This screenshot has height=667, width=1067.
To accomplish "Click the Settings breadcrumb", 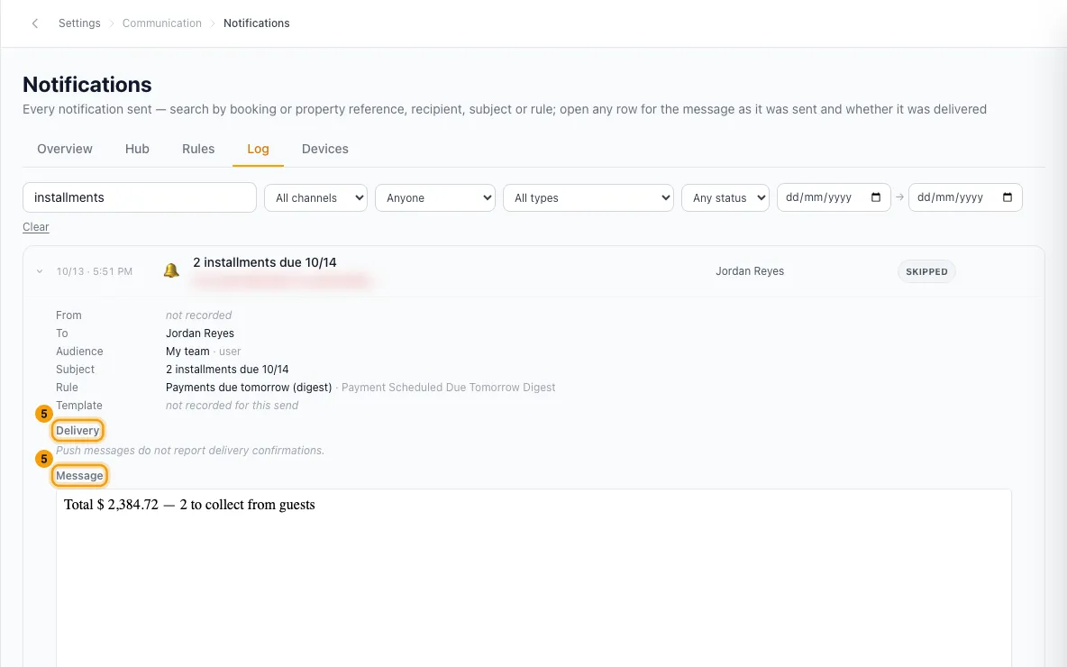I will (79, 23).
